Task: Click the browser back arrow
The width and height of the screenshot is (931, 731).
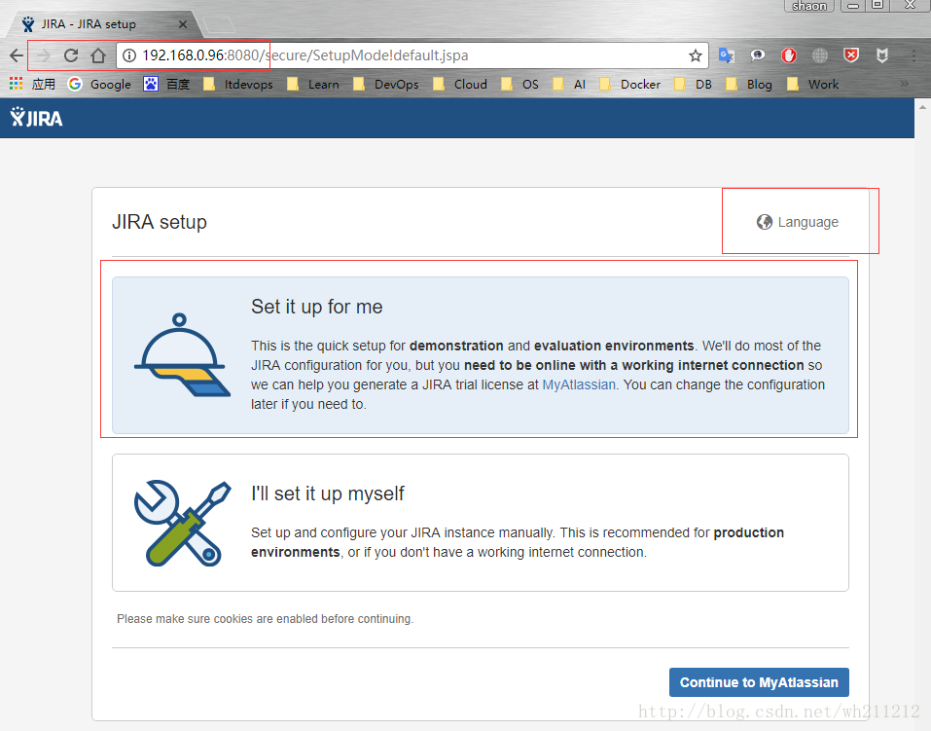Action: point(17,55)
